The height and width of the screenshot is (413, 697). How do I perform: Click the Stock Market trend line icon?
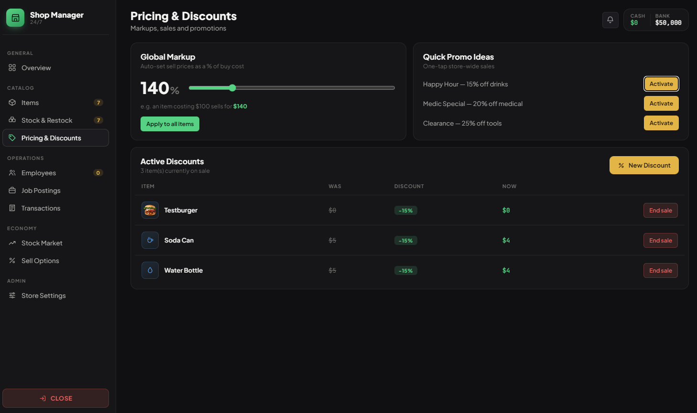pos(12,243)
